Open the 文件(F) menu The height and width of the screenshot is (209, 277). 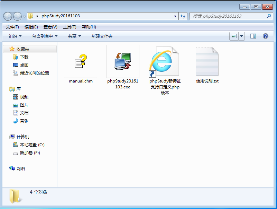pyautogui.click(x=12, y=27)
